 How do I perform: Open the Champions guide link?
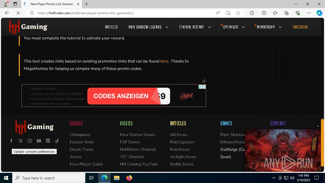click(80, 135)
